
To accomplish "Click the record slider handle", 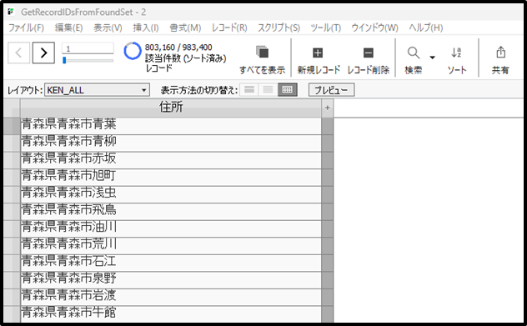I will (64, 61).
